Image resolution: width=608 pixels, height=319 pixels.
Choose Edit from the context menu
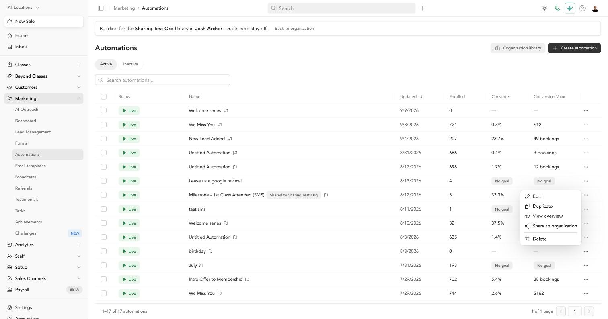550,196
